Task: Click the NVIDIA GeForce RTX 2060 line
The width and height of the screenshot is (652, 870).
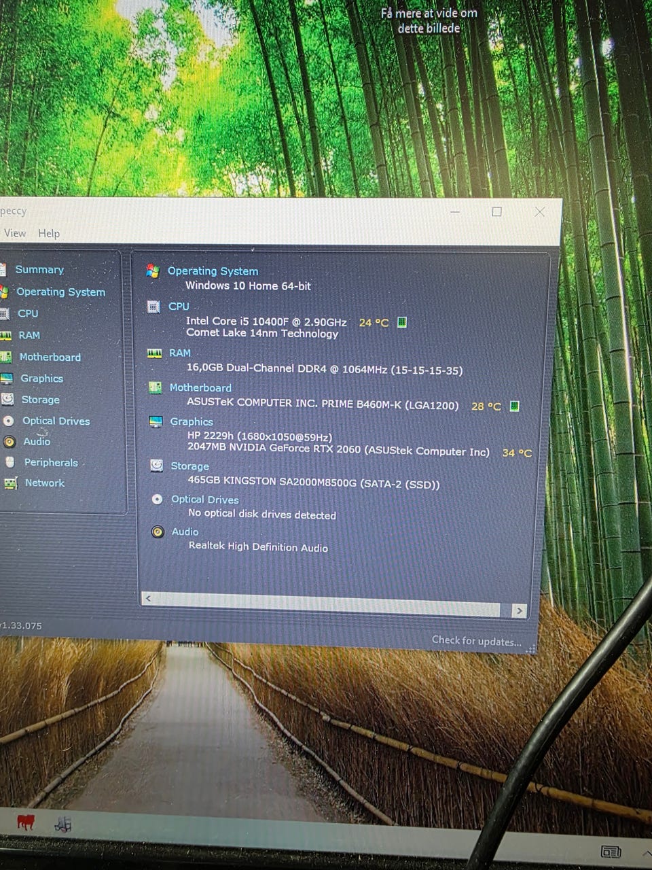Action: (x=339, y=450)
